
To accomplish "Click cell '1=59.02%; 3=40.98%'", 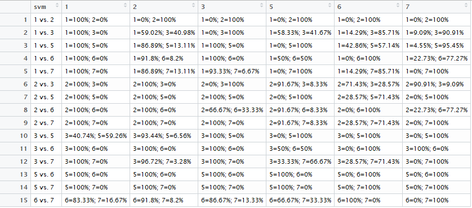I will coord(164,33).
